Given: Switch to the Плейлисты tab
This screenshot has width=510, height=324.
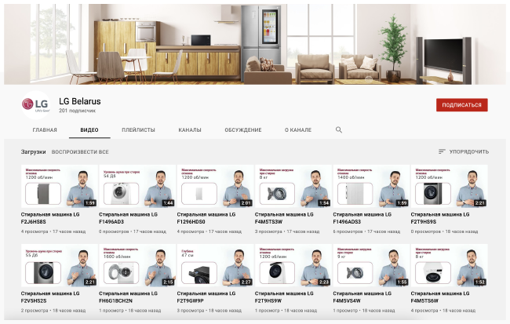Looking at the screenshot, I should point(138,129).
